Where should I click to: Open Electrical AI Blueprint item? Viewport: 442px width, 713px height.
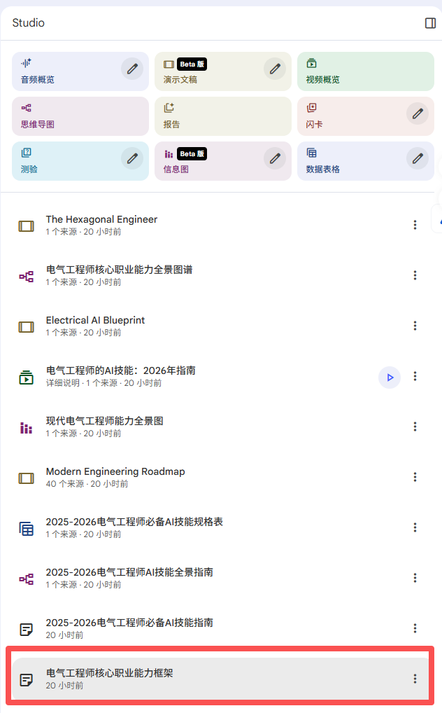click(220, 326)
